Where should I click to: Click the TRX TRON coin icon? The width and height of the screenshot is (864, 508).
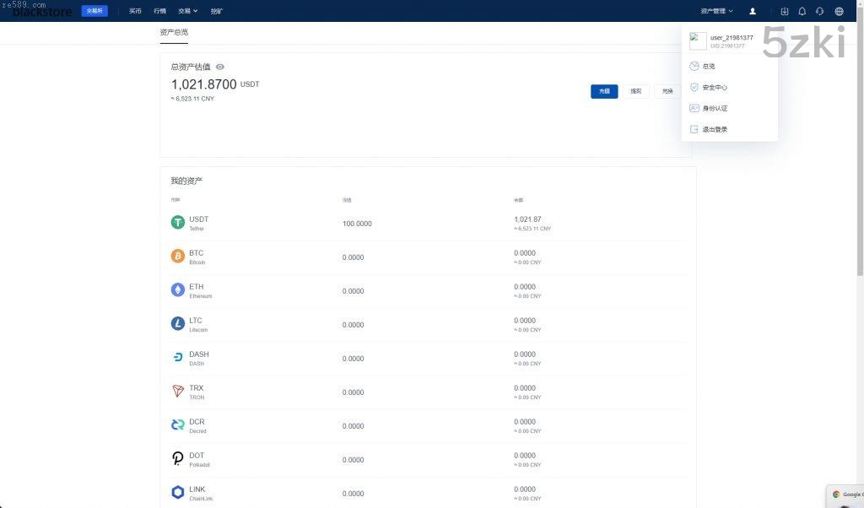(x=178, y=392)
